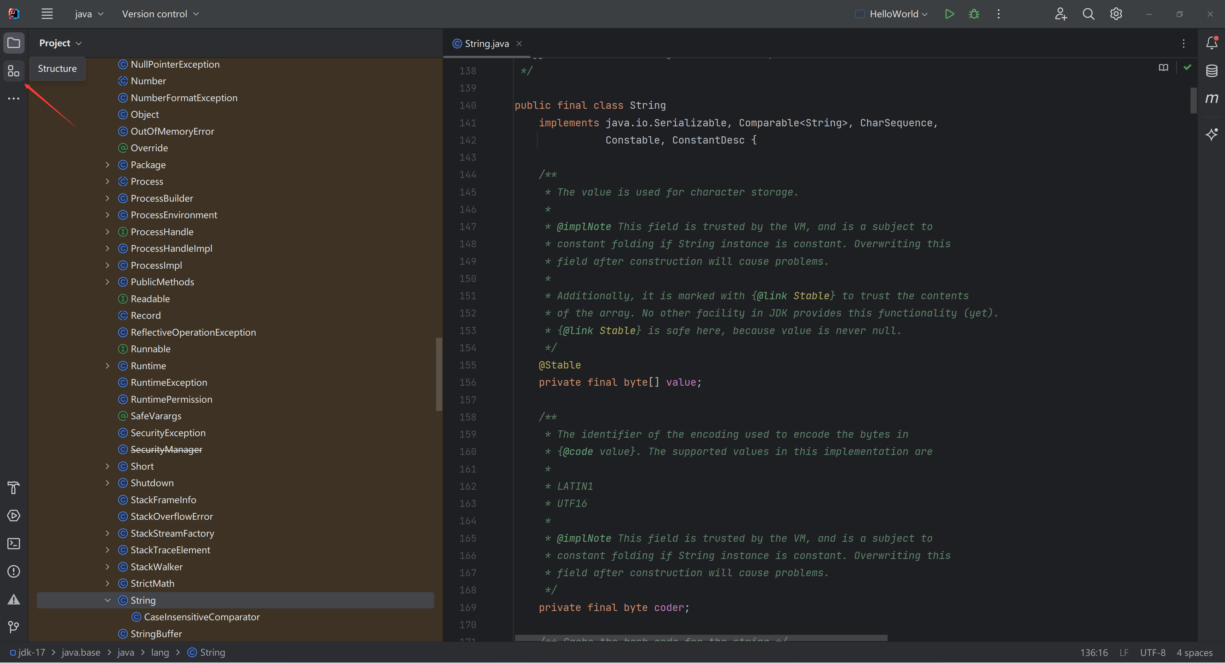1225x663 pixels.
Task: Debug HelloWorld with the bug icon
Action: tap(974, 14)
